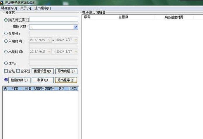Click the 主题词 column header
203x139 pixels.
(123, 17)
